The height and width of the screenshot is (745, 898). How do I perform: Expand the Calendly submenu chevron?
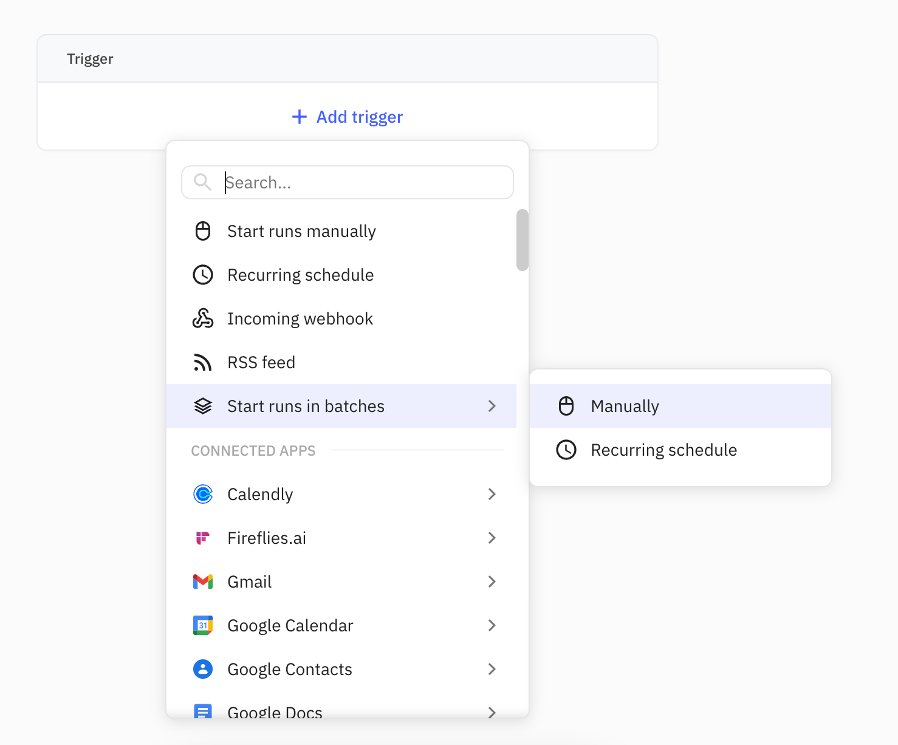coord(492,494)
